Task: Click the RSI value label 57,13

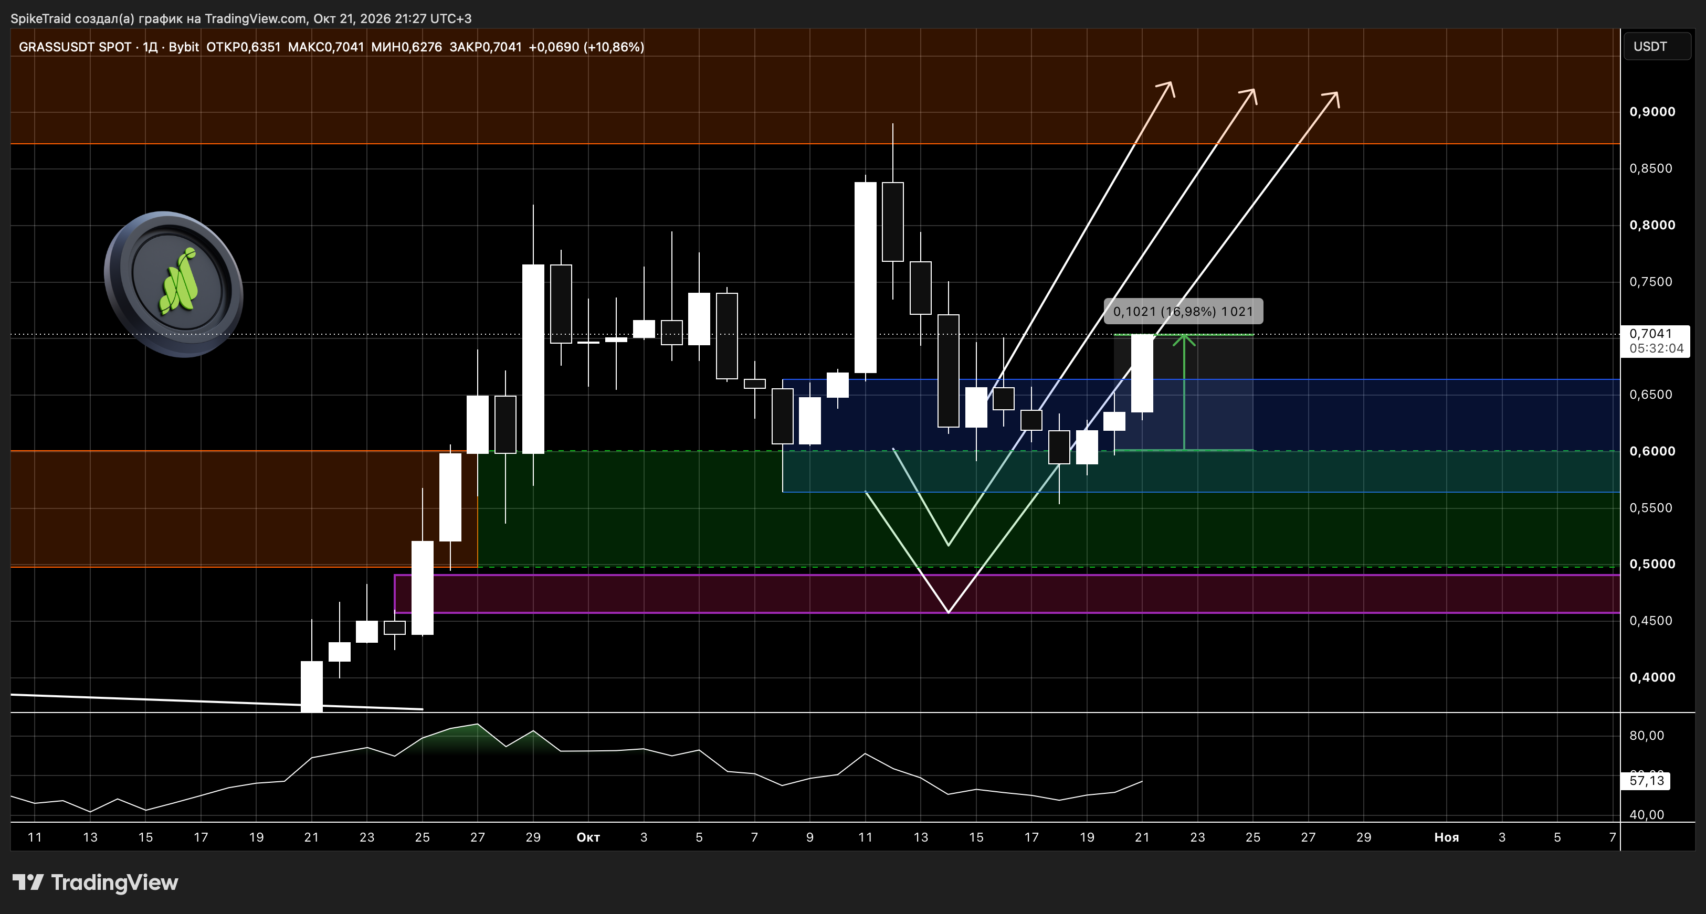Action: [1646, 781]
